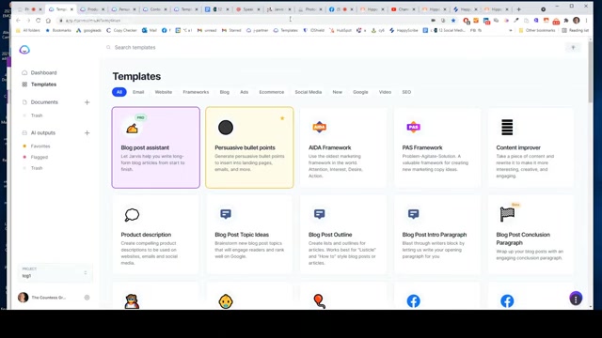
Task: Click the Search templates field
Action: point(135,47)
